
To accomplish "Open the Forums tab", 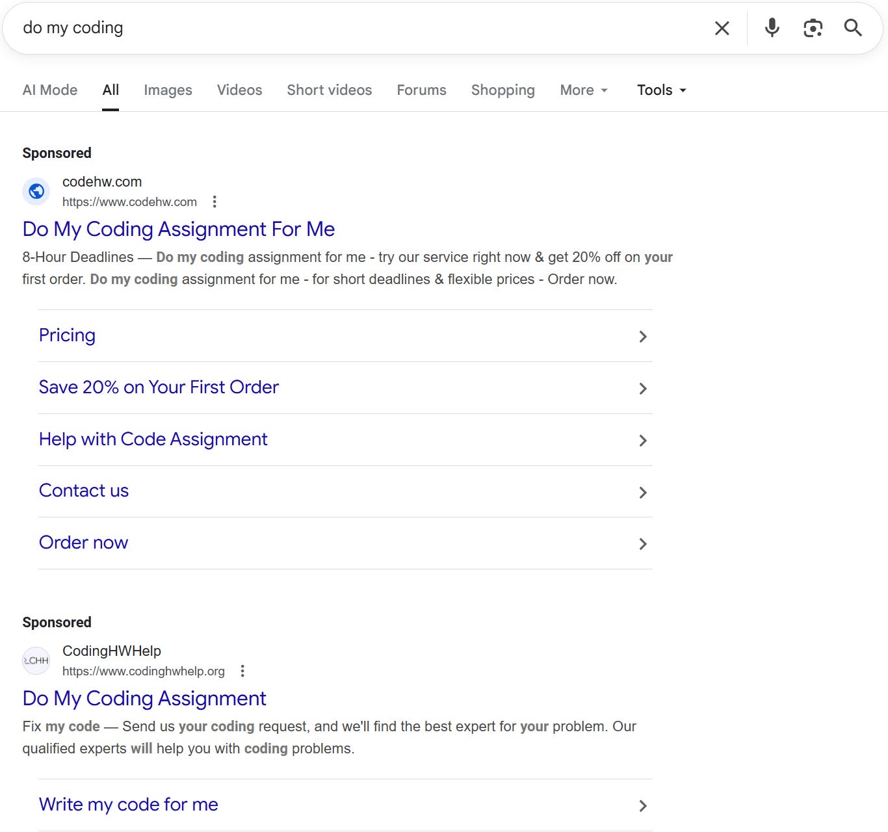I will [421, 90].
